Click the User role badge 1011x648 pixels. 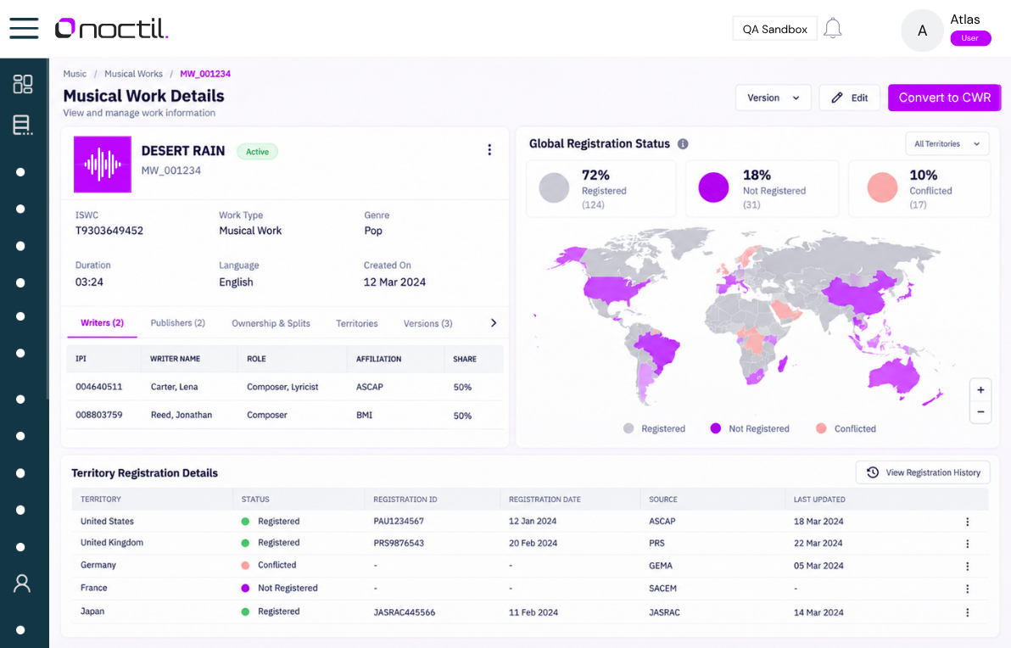tap(969, 38)
